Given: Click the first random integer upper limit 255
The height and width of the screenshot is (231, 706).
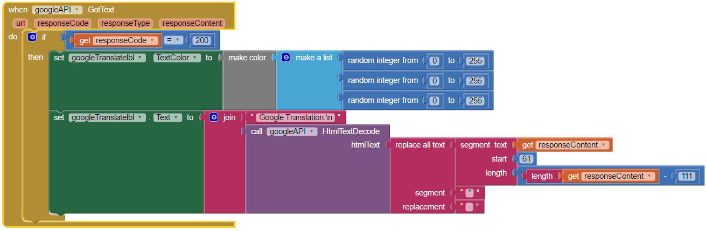Looking at the screenshot, I should point(475,61).
